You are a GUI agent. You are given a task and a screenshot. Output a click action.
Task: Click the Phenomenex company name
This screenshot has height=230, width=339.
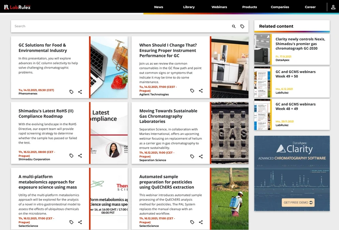click(28, 93)
